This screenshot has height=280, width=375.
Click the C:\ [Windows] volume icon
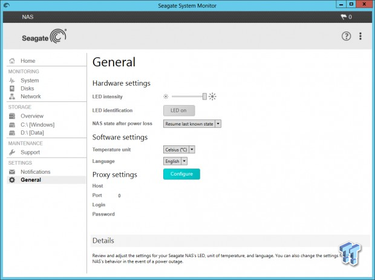point(12,125)
